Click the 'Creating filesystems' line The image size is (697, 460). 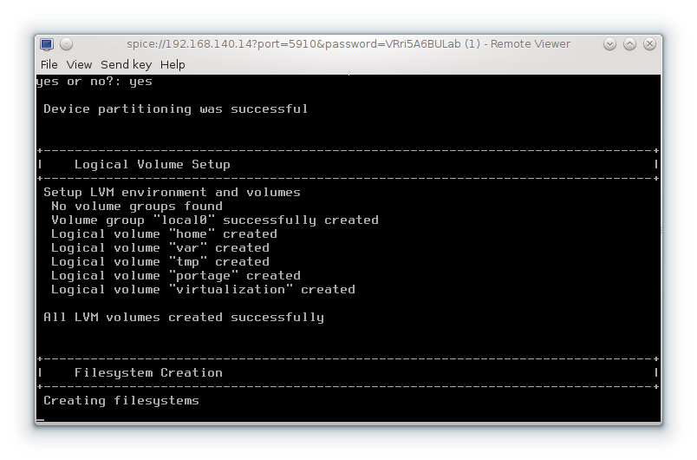(x=121, y=400)
